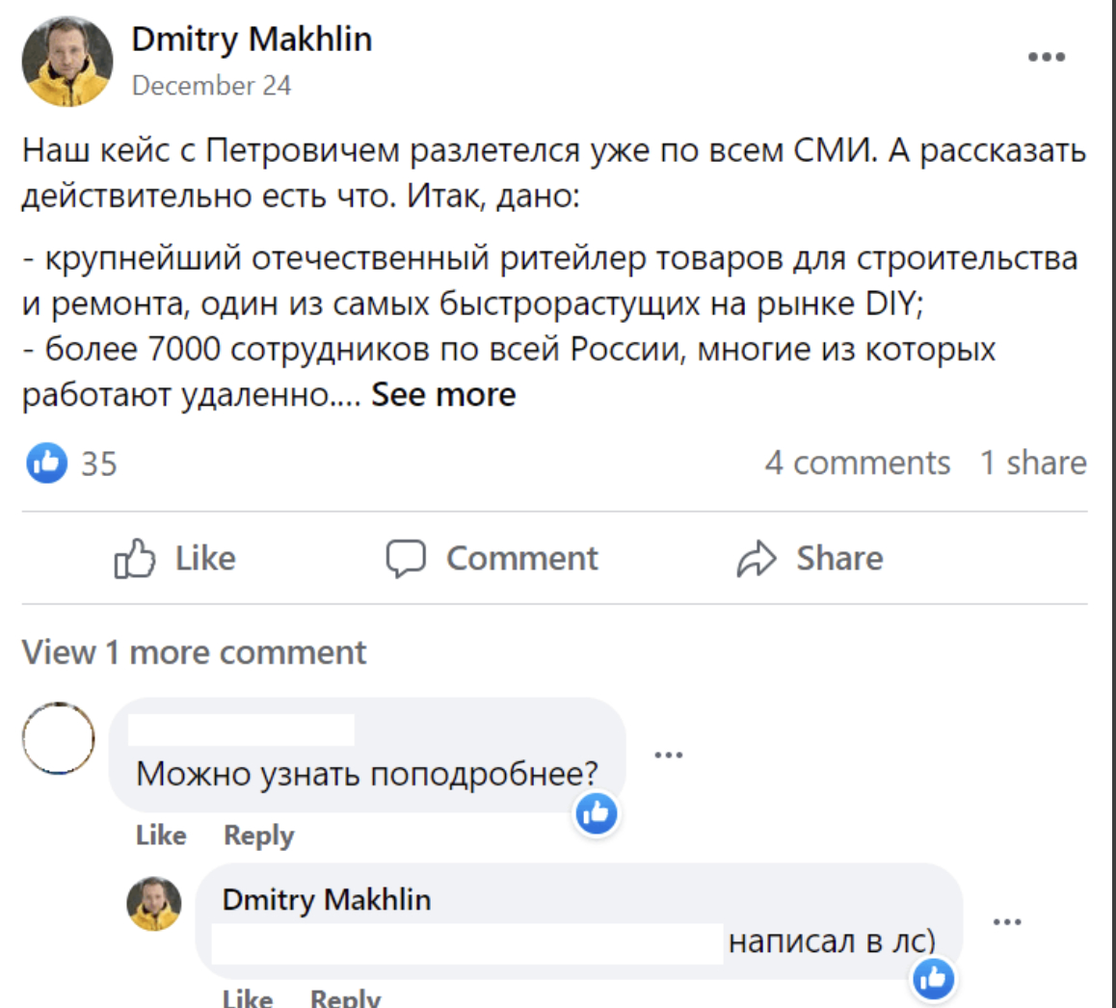Open three-dot menu beside Dmitry's reply
Image resolution: width=1116 pixels, height=1008 pixels.
click(x=1006, y=922)
